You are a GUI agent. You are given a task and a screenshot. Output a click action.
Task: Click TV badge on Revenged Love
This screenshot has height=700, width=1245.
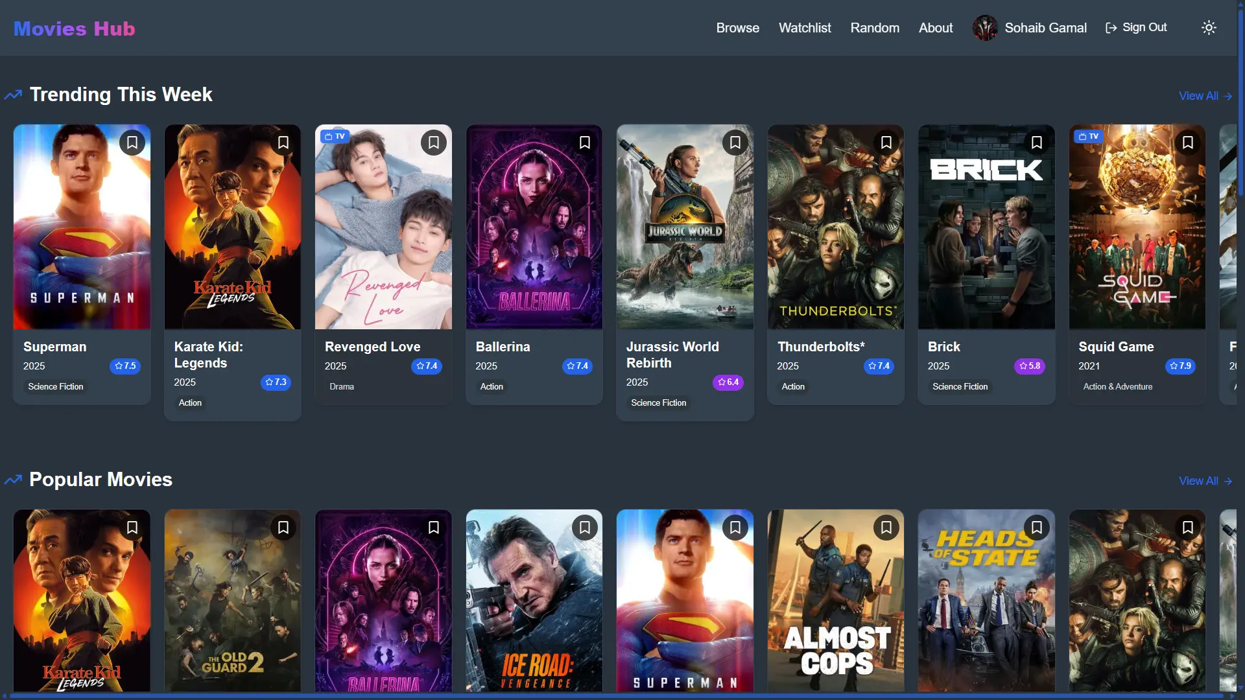click(x=335, y=136)
